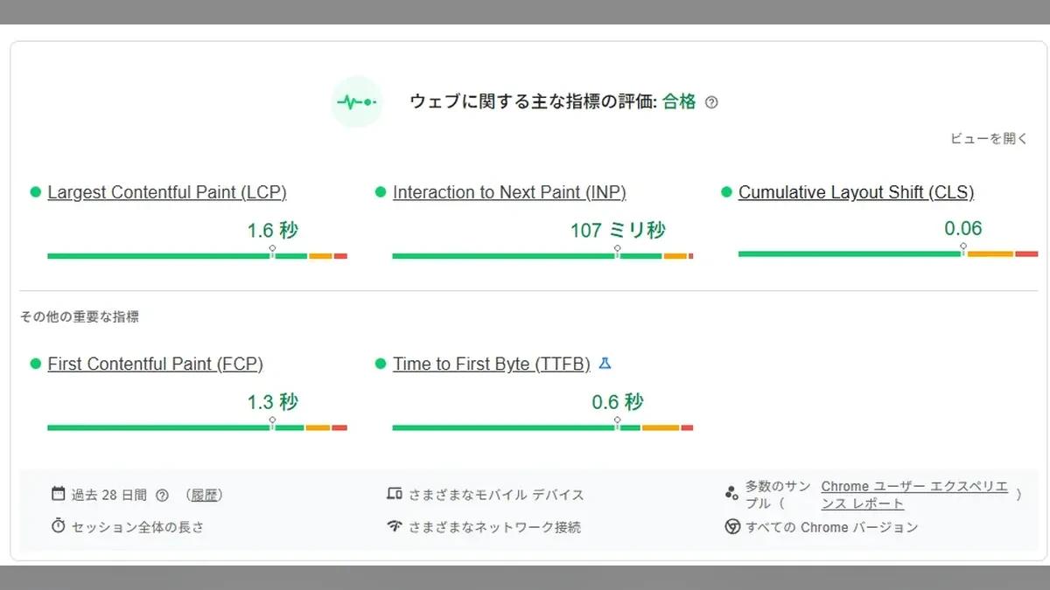Viewport: 1050px width, 590px height.
Task: Click the mobile devices icon
Action: pyautogui.click(x=395, y=494)
